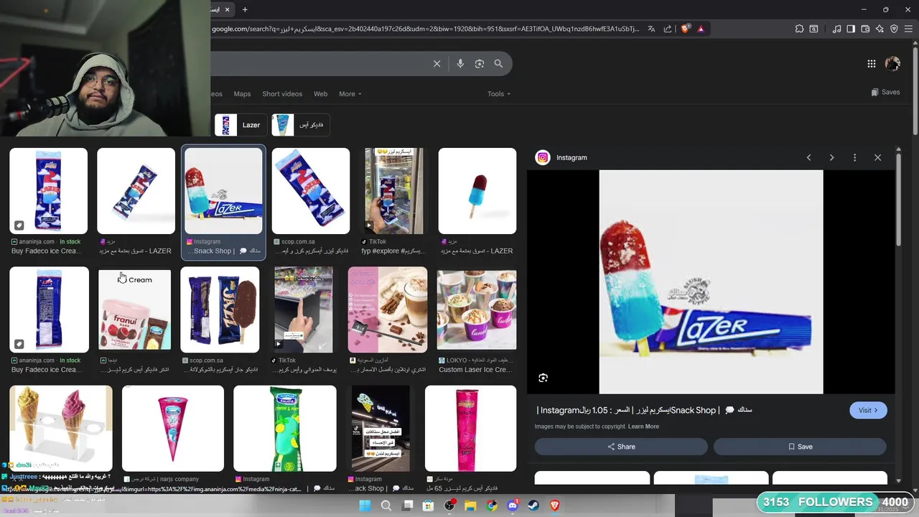Close the image preview panel

coord(877,157)
